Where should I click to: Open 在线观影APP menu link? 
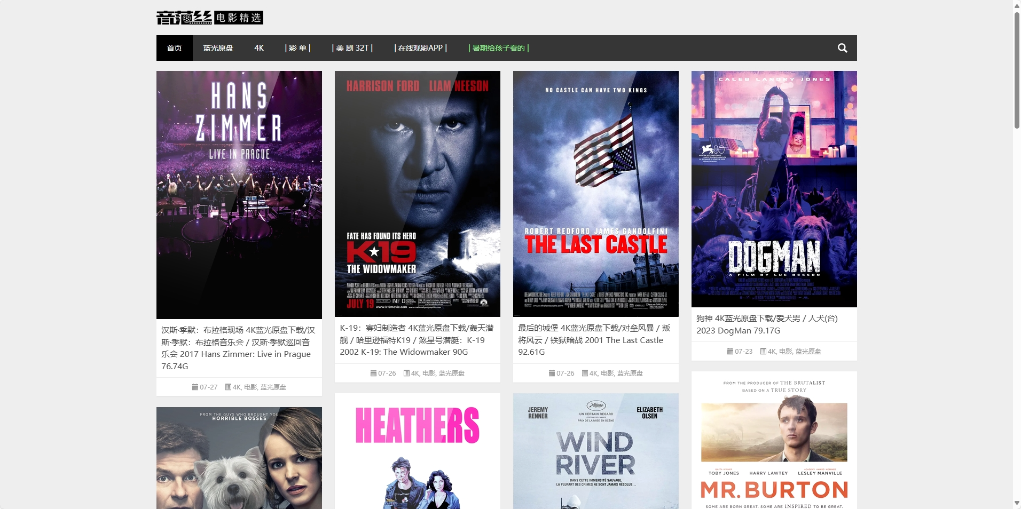(420, 48)
